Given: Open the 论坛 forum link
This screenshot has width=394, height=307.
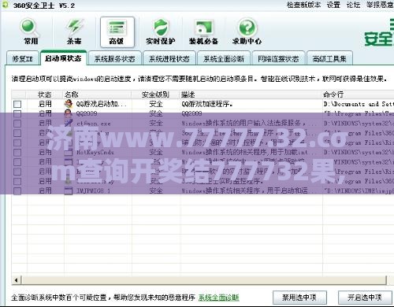Looking at the screenshot, I should click(x=353, y=5).
